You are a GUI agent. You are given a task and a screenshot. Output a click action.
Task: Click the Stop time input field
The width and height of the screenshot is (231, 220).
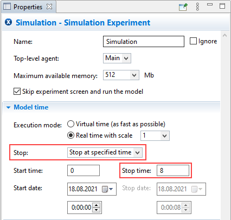(173, 171)
